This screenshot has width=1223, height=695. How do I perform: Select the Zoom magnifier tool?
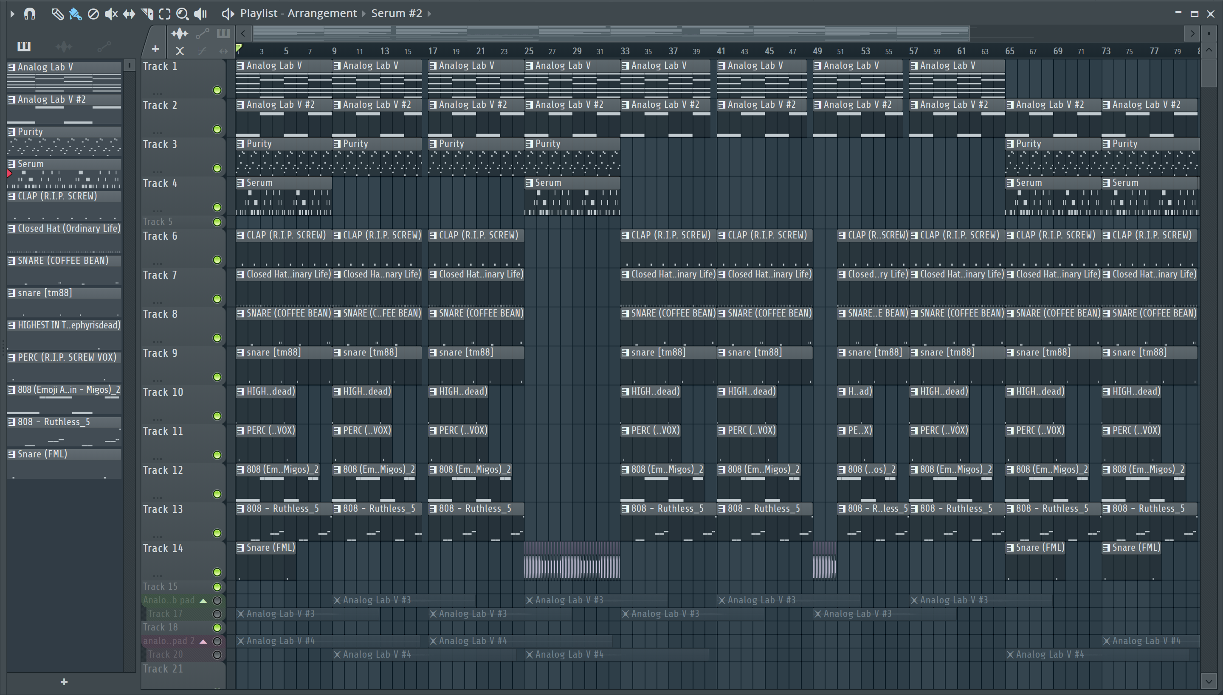point(183,14)
